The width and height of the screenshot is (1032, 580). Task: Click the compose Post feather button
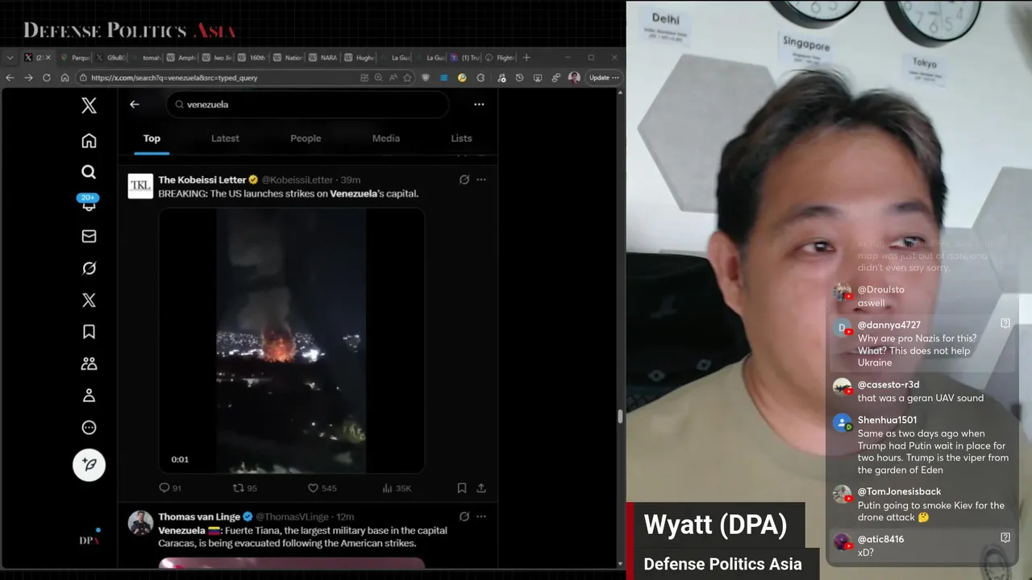(89, 465)
